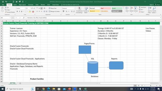Screen dimensions: 162x91
Task: Open the General number format dropdown
Action: pyautogui.click(x=74, y=8)
